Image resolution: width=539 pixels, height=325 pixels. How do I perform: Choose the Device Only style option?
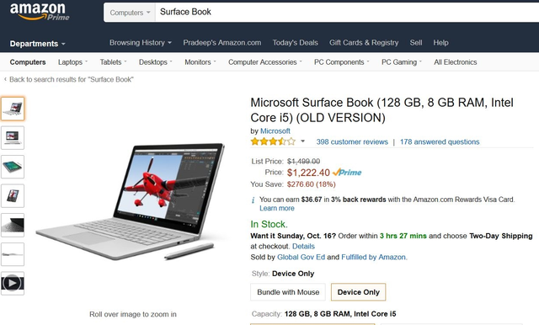point(358,292)
